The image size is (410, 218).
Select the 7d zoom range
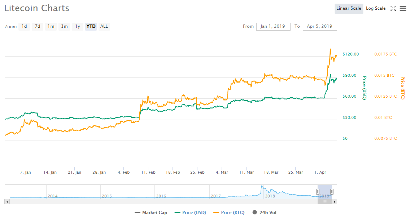click(x=38, y=26)
